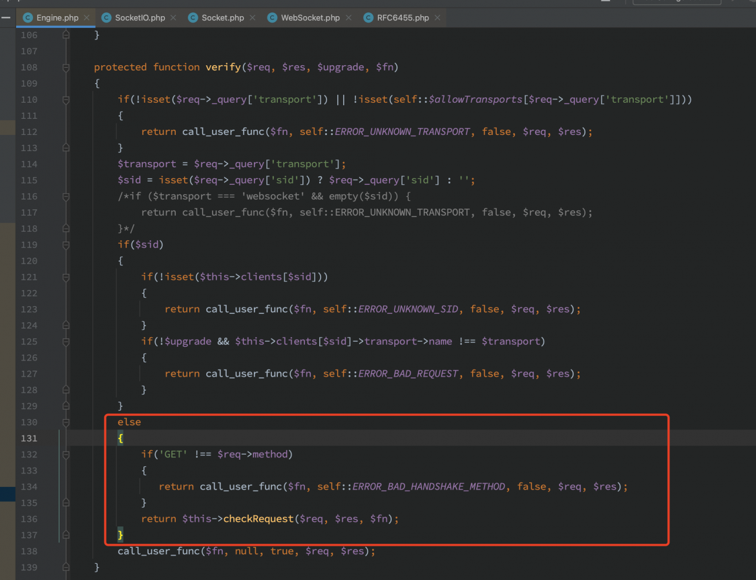Close the SocketIO.php tab
756x580 pixels.
(173, 17)
